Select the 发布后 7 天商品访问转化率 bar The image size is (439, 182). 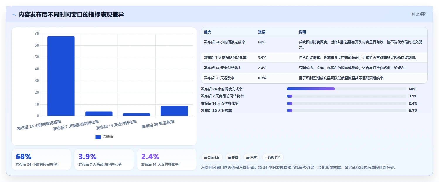pos(99,114)
